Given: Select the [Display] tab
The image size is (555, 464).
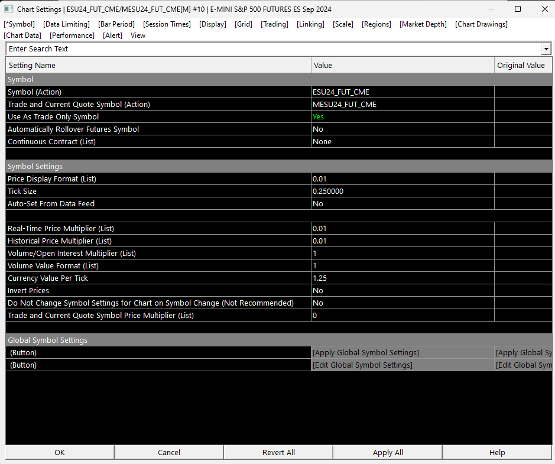Looking at the screenshot, I should click(x=212, y=24).
